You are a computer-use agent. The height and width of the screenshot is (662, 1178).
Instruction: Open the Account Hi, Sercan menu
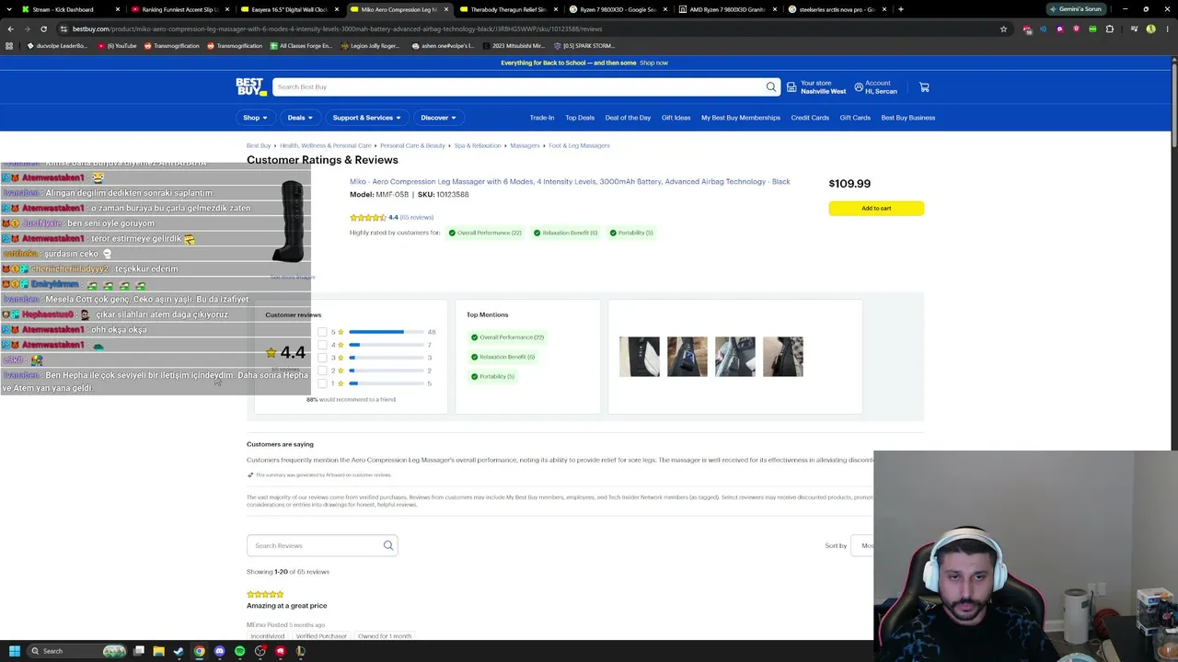coord(875,87)
